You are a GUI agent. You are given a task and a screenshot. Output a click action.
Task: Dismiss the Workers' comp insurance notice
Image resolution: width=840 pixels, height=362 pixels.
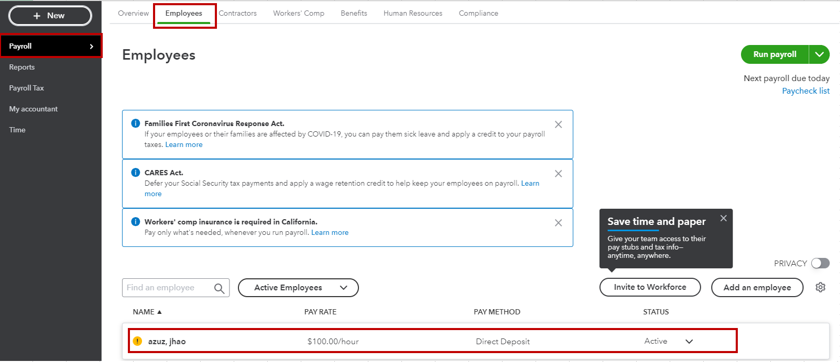tap(558, 223)
